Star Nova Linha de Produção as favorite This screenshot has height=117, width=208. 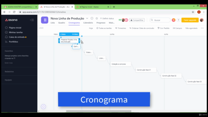(97, 18)
